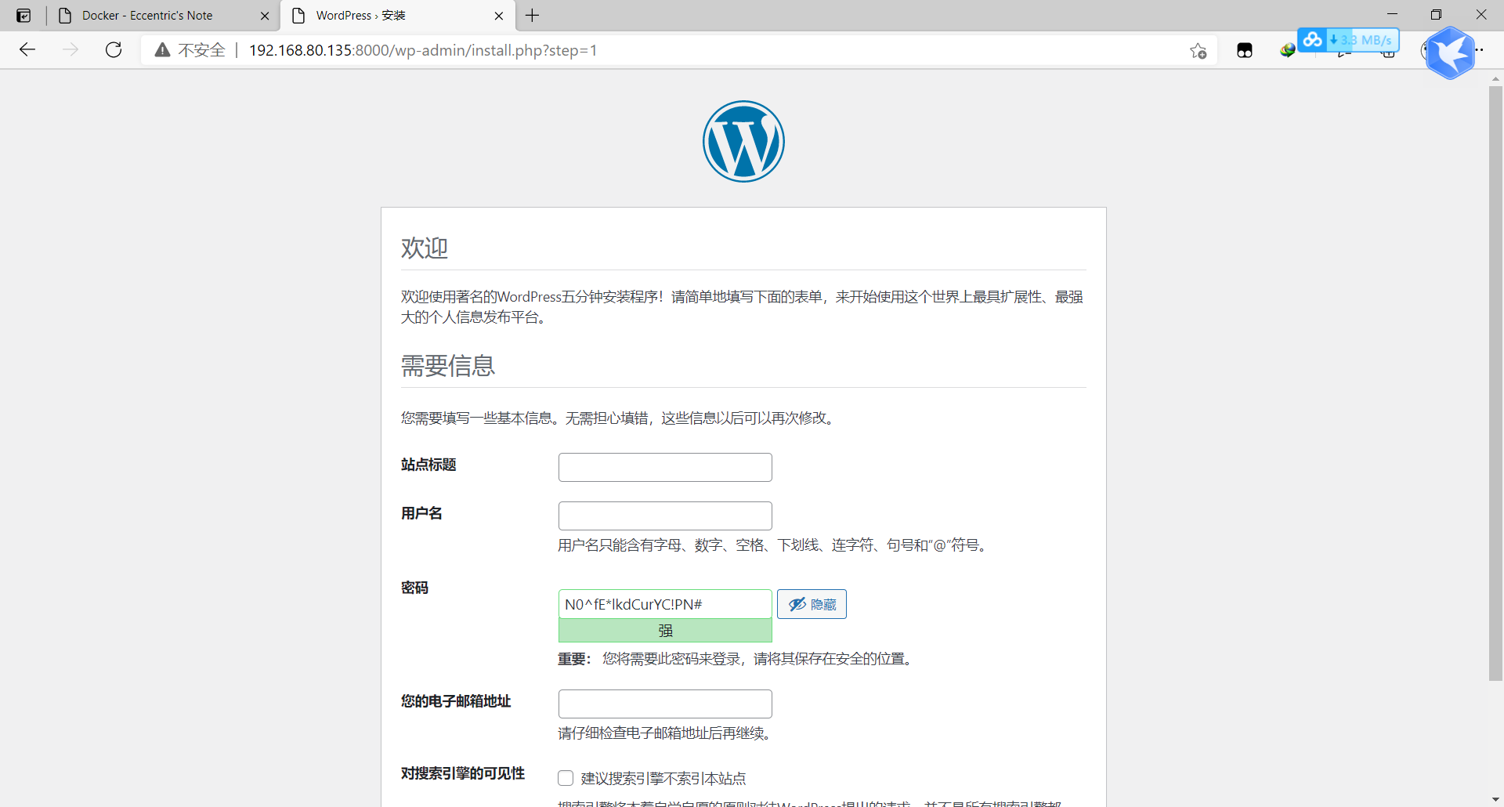
Task: Click the scroll down arrow on scrollbar
Action: coord(1495,799)
